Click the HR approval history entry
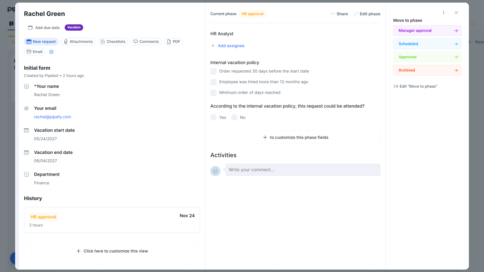Viewport: 484px width, 272px height. 112,220
